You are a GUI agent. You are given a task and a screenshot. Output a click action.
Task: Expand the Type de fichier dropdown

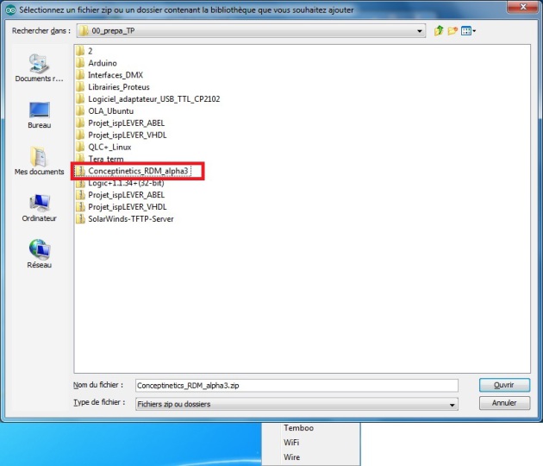[x=452, y=404]
